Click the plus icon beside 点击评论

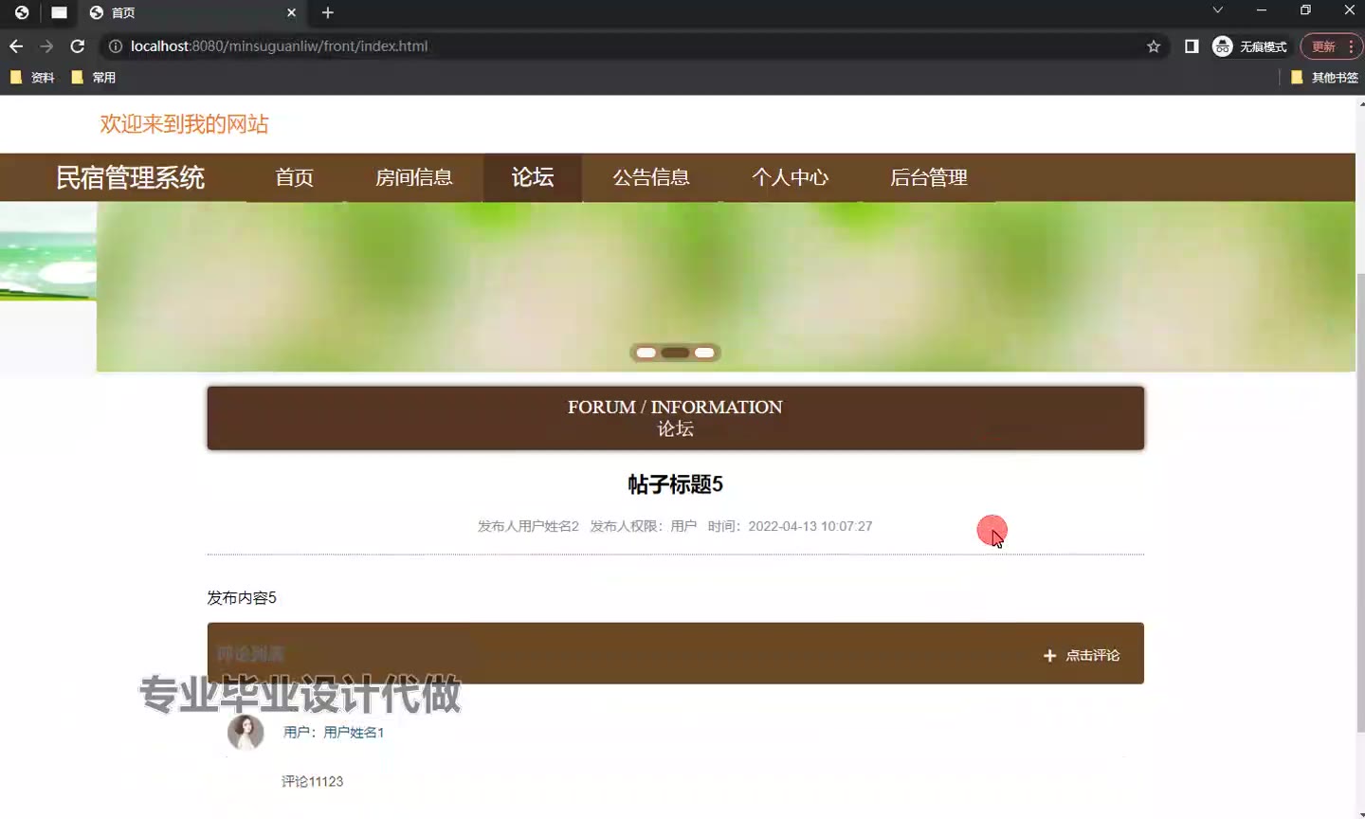pos(1049,655)
